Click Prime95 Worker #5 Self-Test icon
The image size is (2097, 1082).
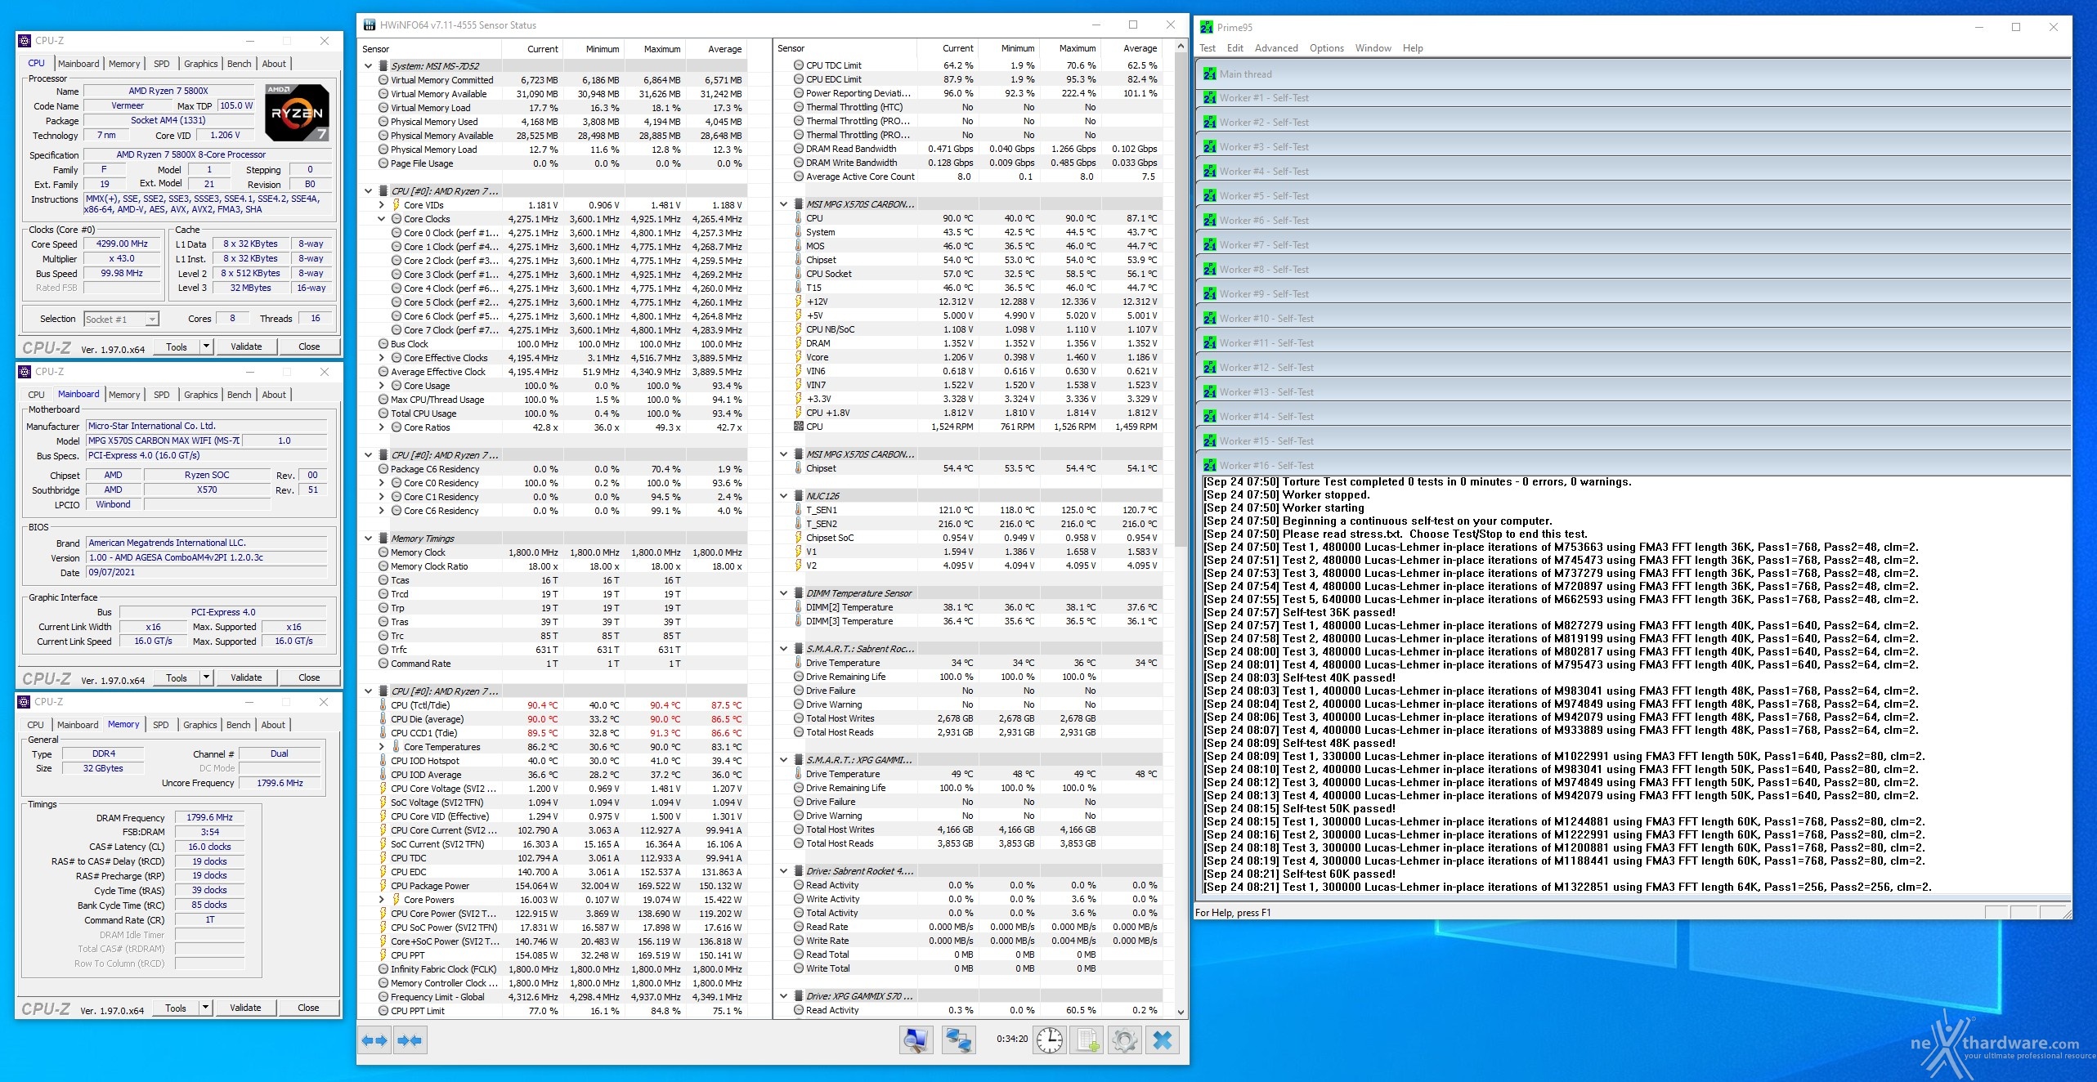[1210, 196]
